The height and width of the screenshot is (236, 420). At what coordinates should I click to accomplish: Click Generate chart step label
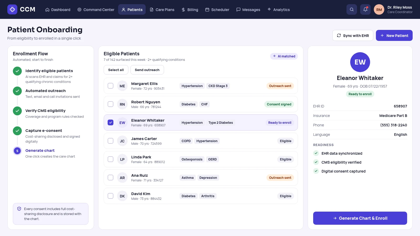click(40, 151)
